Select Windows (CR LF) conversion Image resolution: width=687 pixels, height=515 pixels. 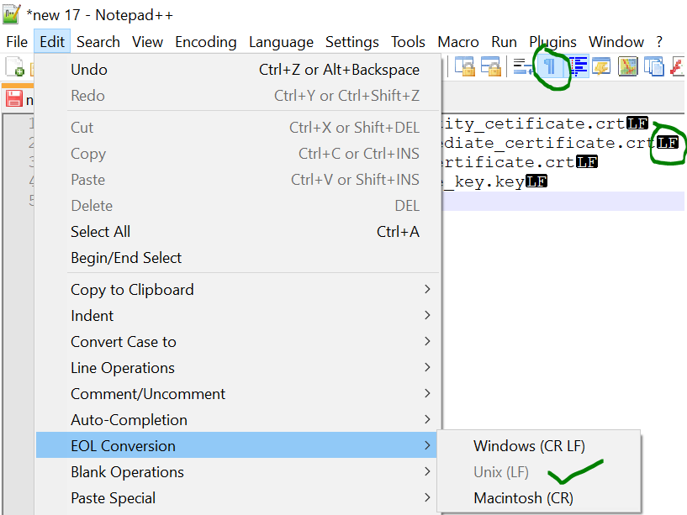[x=538, y=446]
